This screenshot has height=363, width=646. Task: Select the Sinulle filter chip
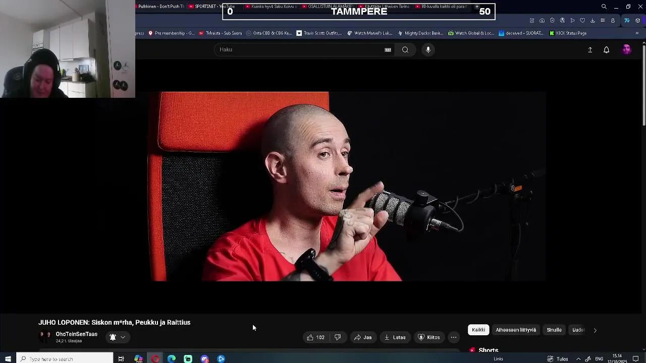(554, 330)
